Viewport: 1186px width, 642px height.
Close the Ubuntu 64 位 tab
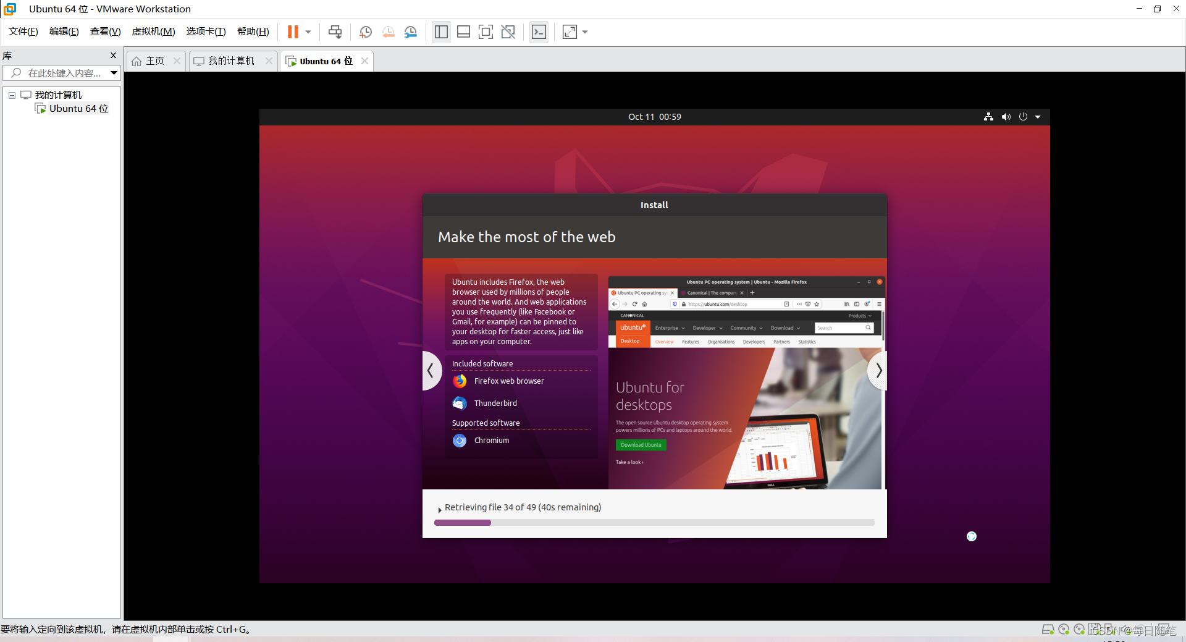(x=365, y=61)
